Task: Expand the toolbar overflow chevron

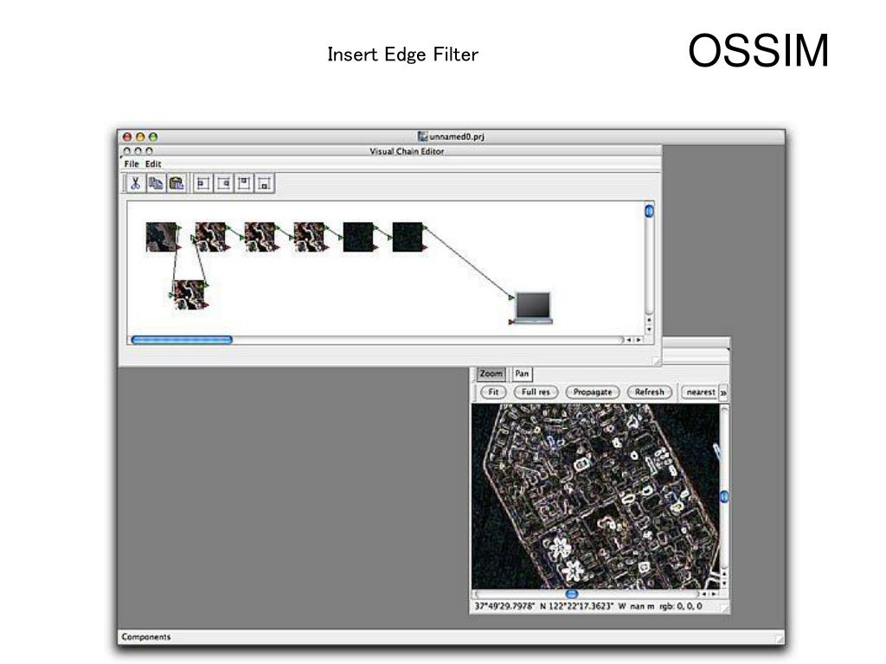Action: point(723,393)
